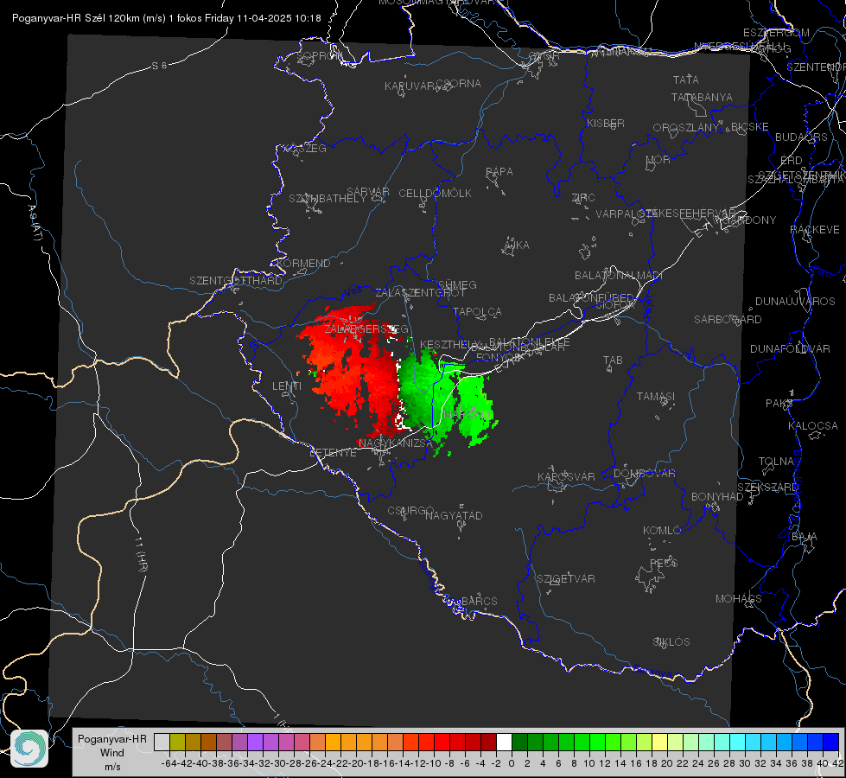
Task: Select the LENTI label
Action: (287, 386)
